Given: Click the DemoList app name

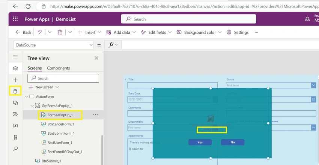Looking at the screenshot, I should tap(66, 19).
